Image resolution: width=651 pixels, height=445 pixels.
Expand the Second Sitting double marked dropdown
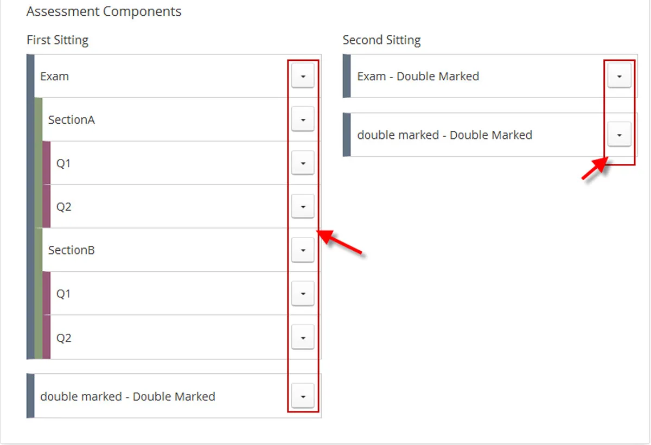point(619,135)
